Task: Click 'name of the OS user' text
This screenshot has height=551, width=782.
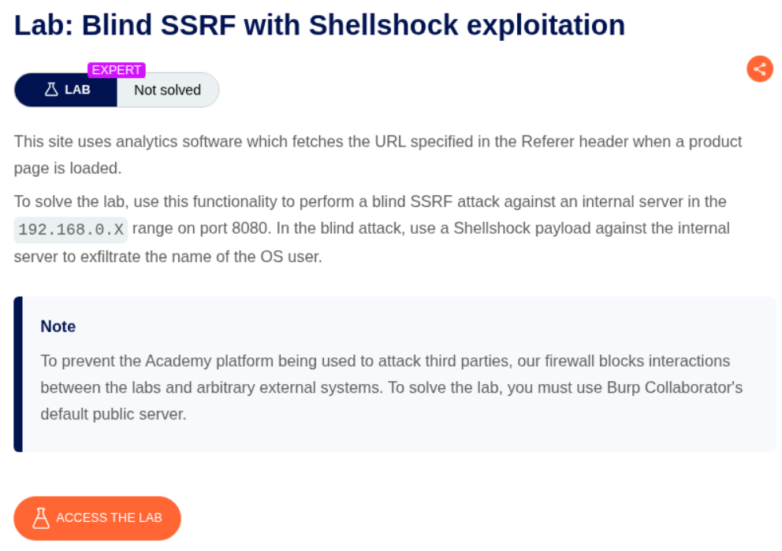Action: (x=253, y=257)
